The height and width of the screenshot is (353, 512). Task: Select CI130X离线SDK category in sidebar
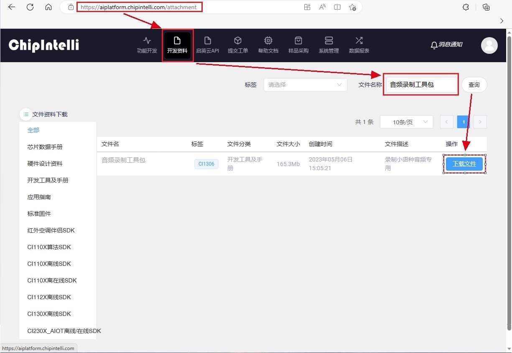(x=49, y=314)
